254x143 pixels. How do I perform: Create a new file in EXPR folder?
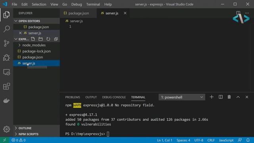click(33, 39)
